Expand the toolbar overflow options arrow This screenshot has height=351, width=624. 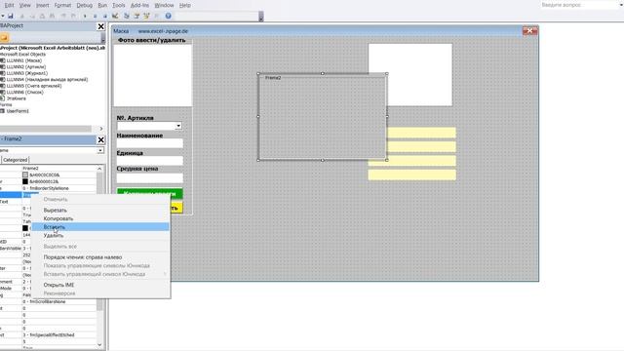[261, 17]
